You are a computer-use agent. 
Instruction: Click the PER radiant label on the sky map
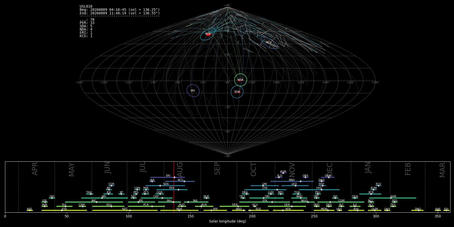[208, 34]
